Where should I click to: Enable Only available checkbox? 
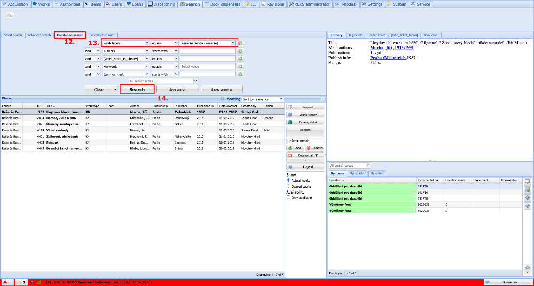[x=289, y=197]
